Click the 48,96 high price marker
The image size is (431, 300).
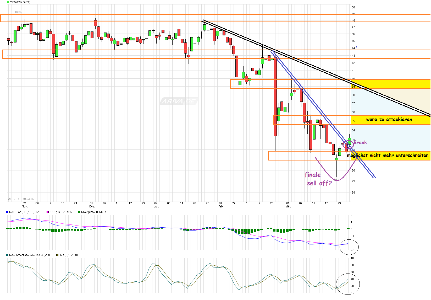(x=18, y=12)
